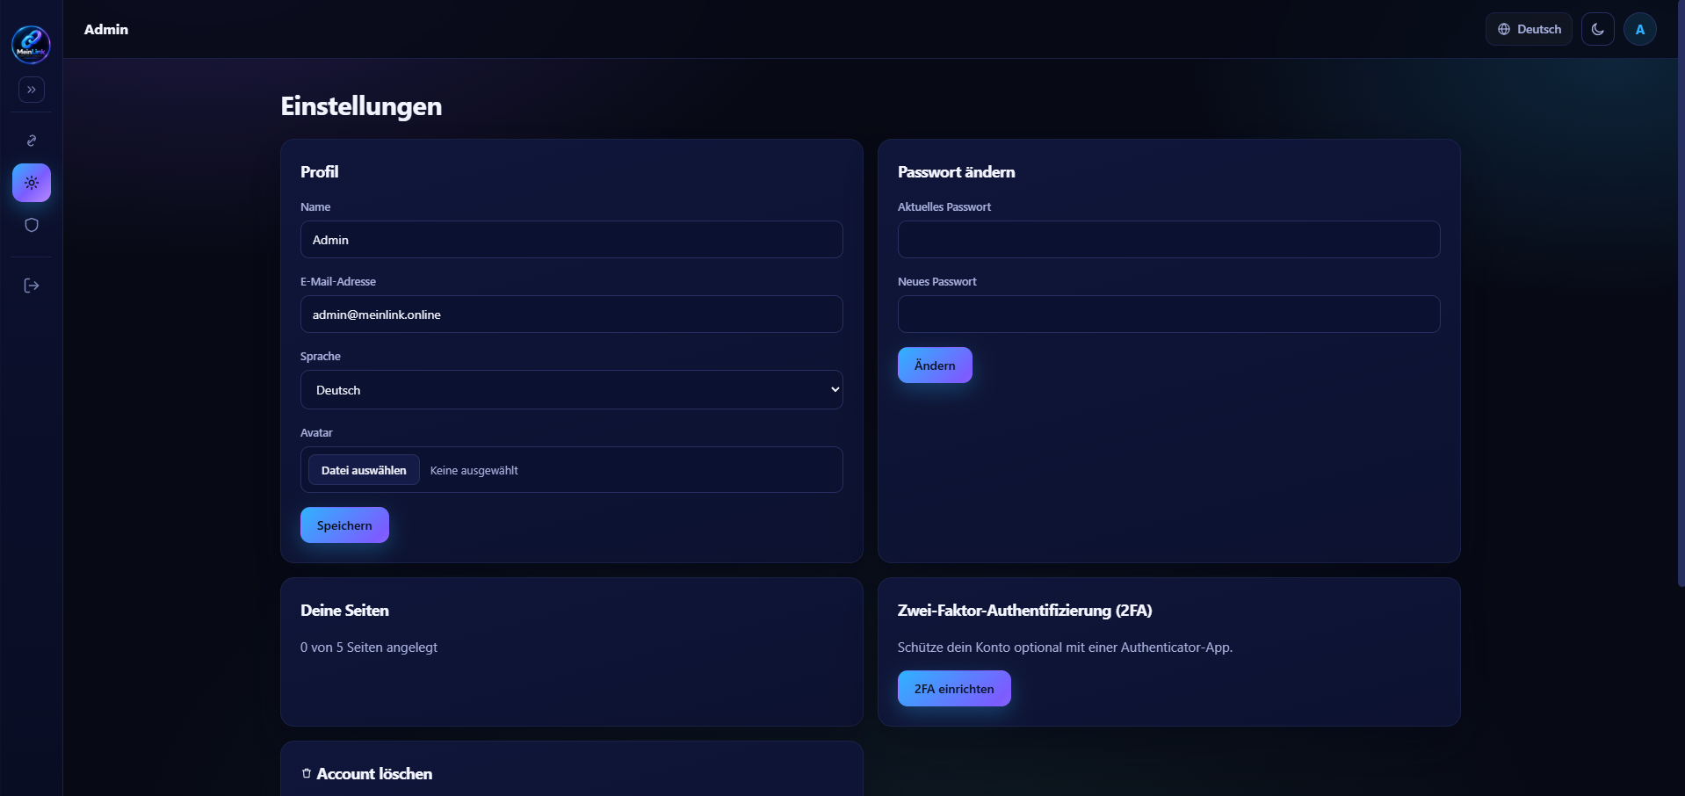Click the Admin title in header
The image size is (1685, 796).
(106, 29)
